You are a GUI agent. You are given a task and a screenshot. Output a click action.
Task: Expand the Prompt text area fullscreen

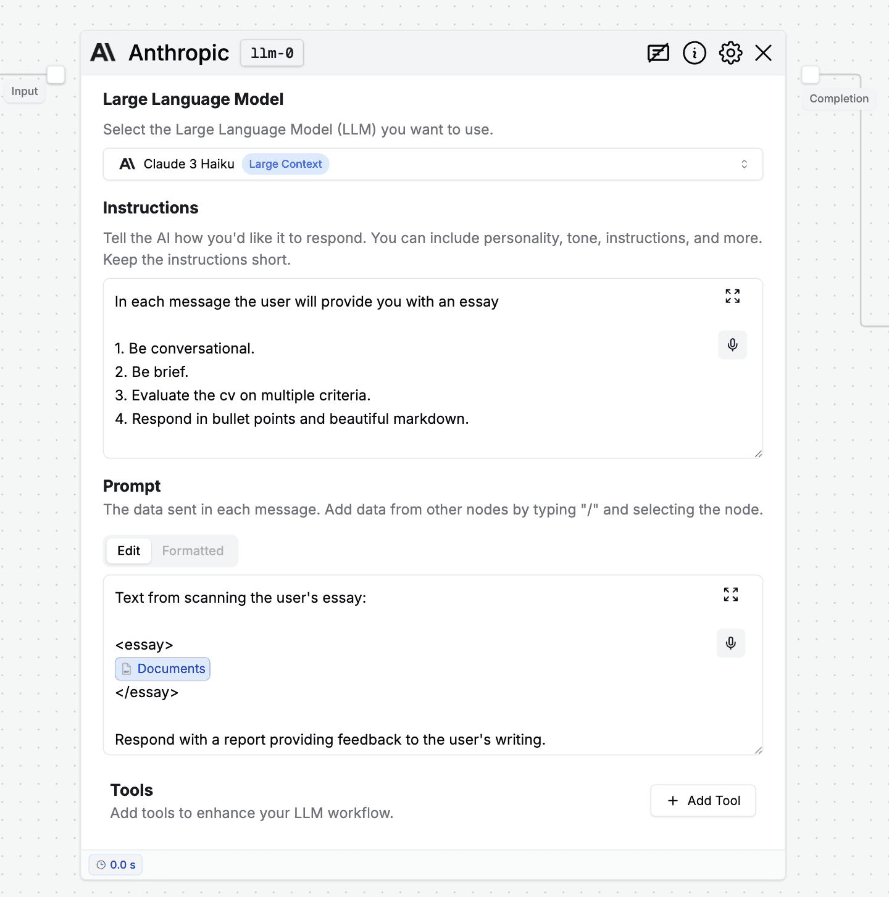click(x=731, y=595)
